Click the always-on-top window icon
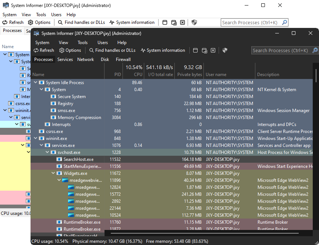The image size is (319, 245). [195, 50]
